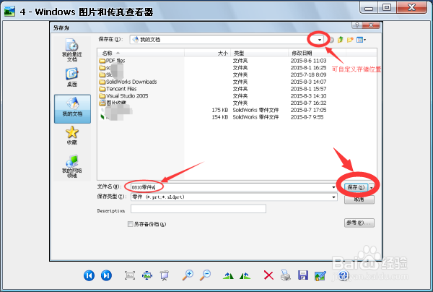This screenshot has width=433, height=292.
Task: Select Visual Studio 2005 folder
Action: 123,96
